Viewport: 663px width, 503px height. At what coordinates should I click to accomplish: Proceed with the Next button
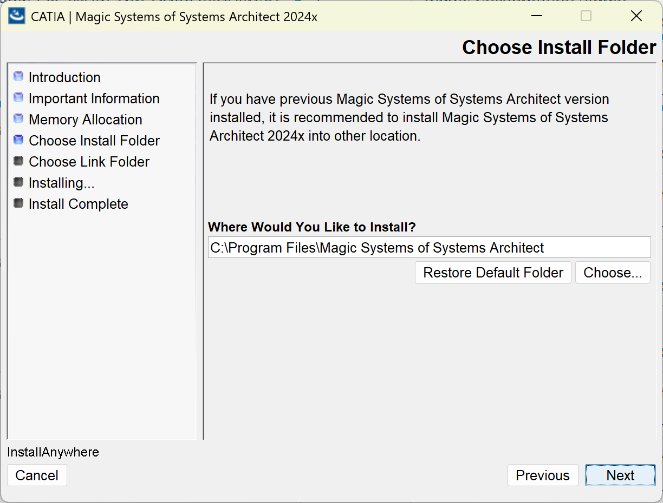pyautogui.click(x=620, y=475)
